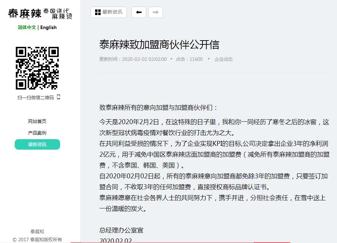Open 网站首页 from the sidebar menu
Screen dimensions: 337x243
(x=37, y=121)
